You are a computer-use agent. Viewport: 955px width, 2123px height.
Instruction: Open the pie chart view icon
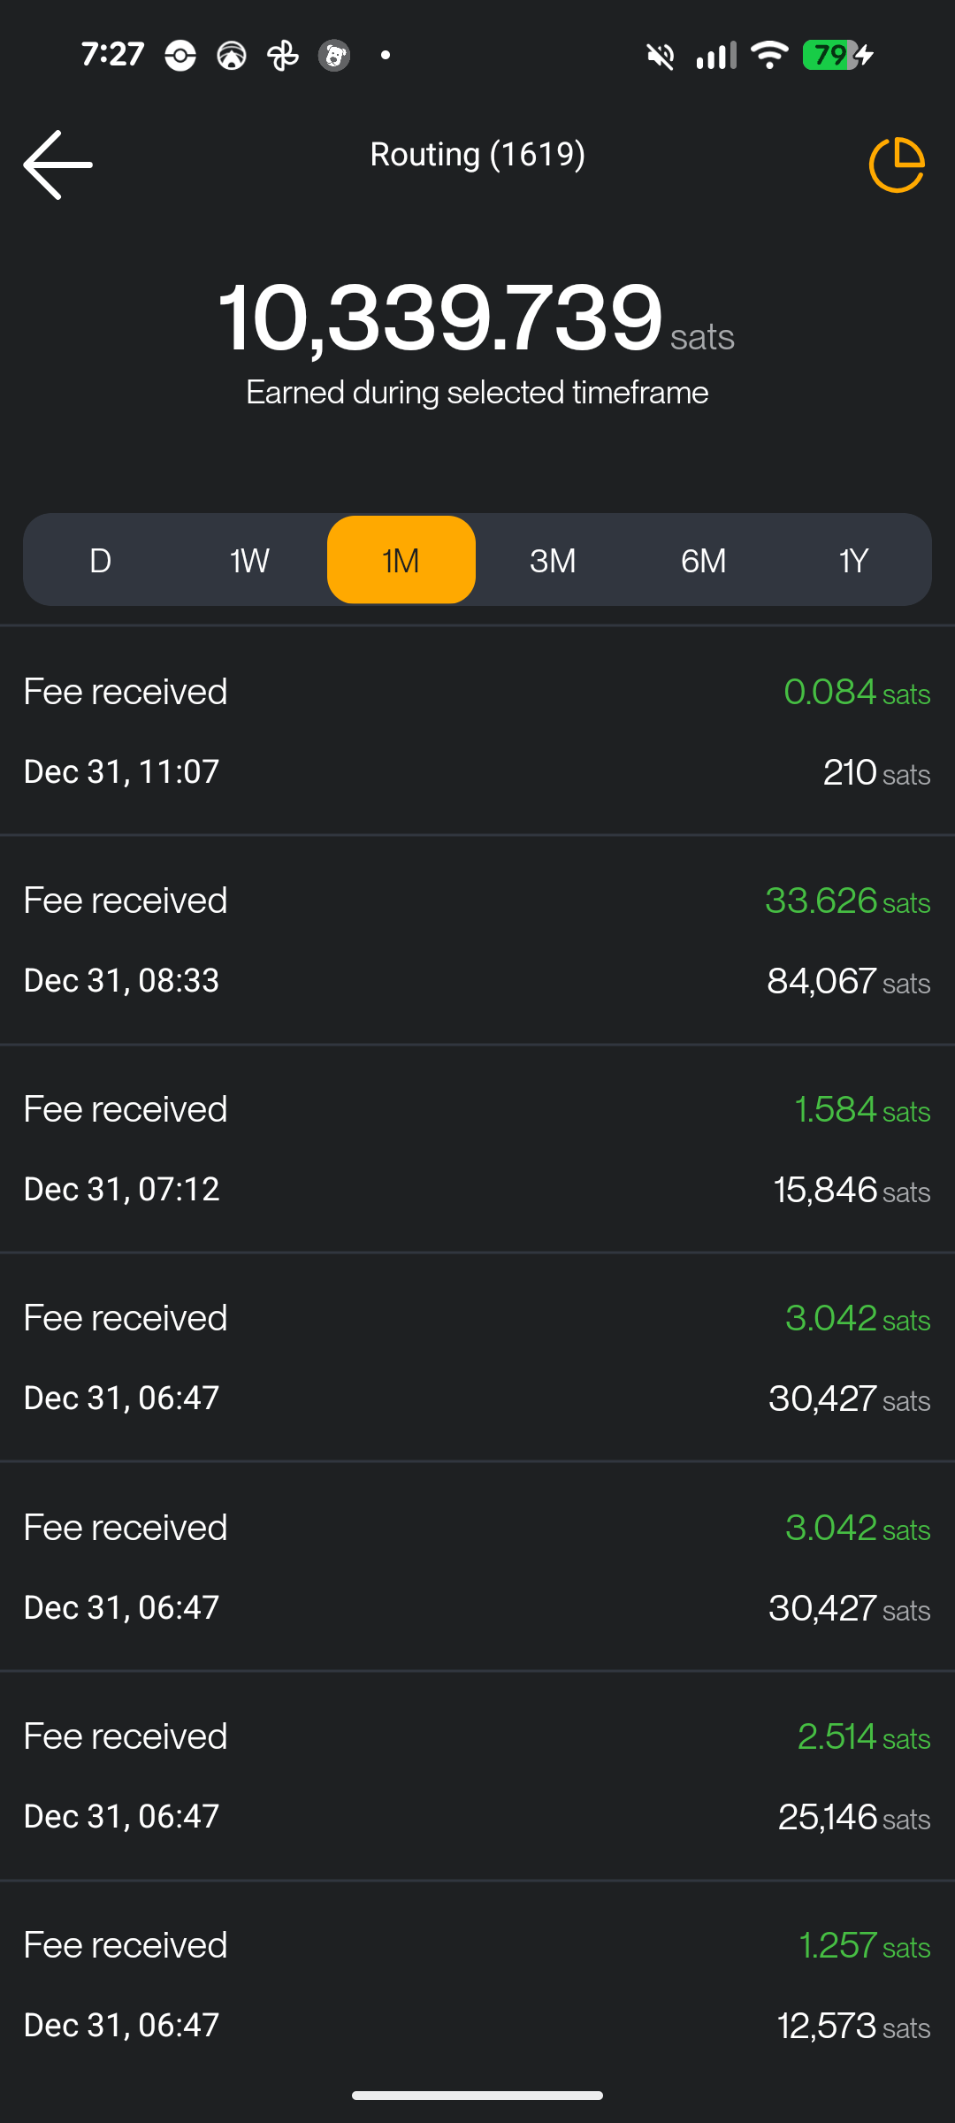pyautogui.click(x=897, y=165)
